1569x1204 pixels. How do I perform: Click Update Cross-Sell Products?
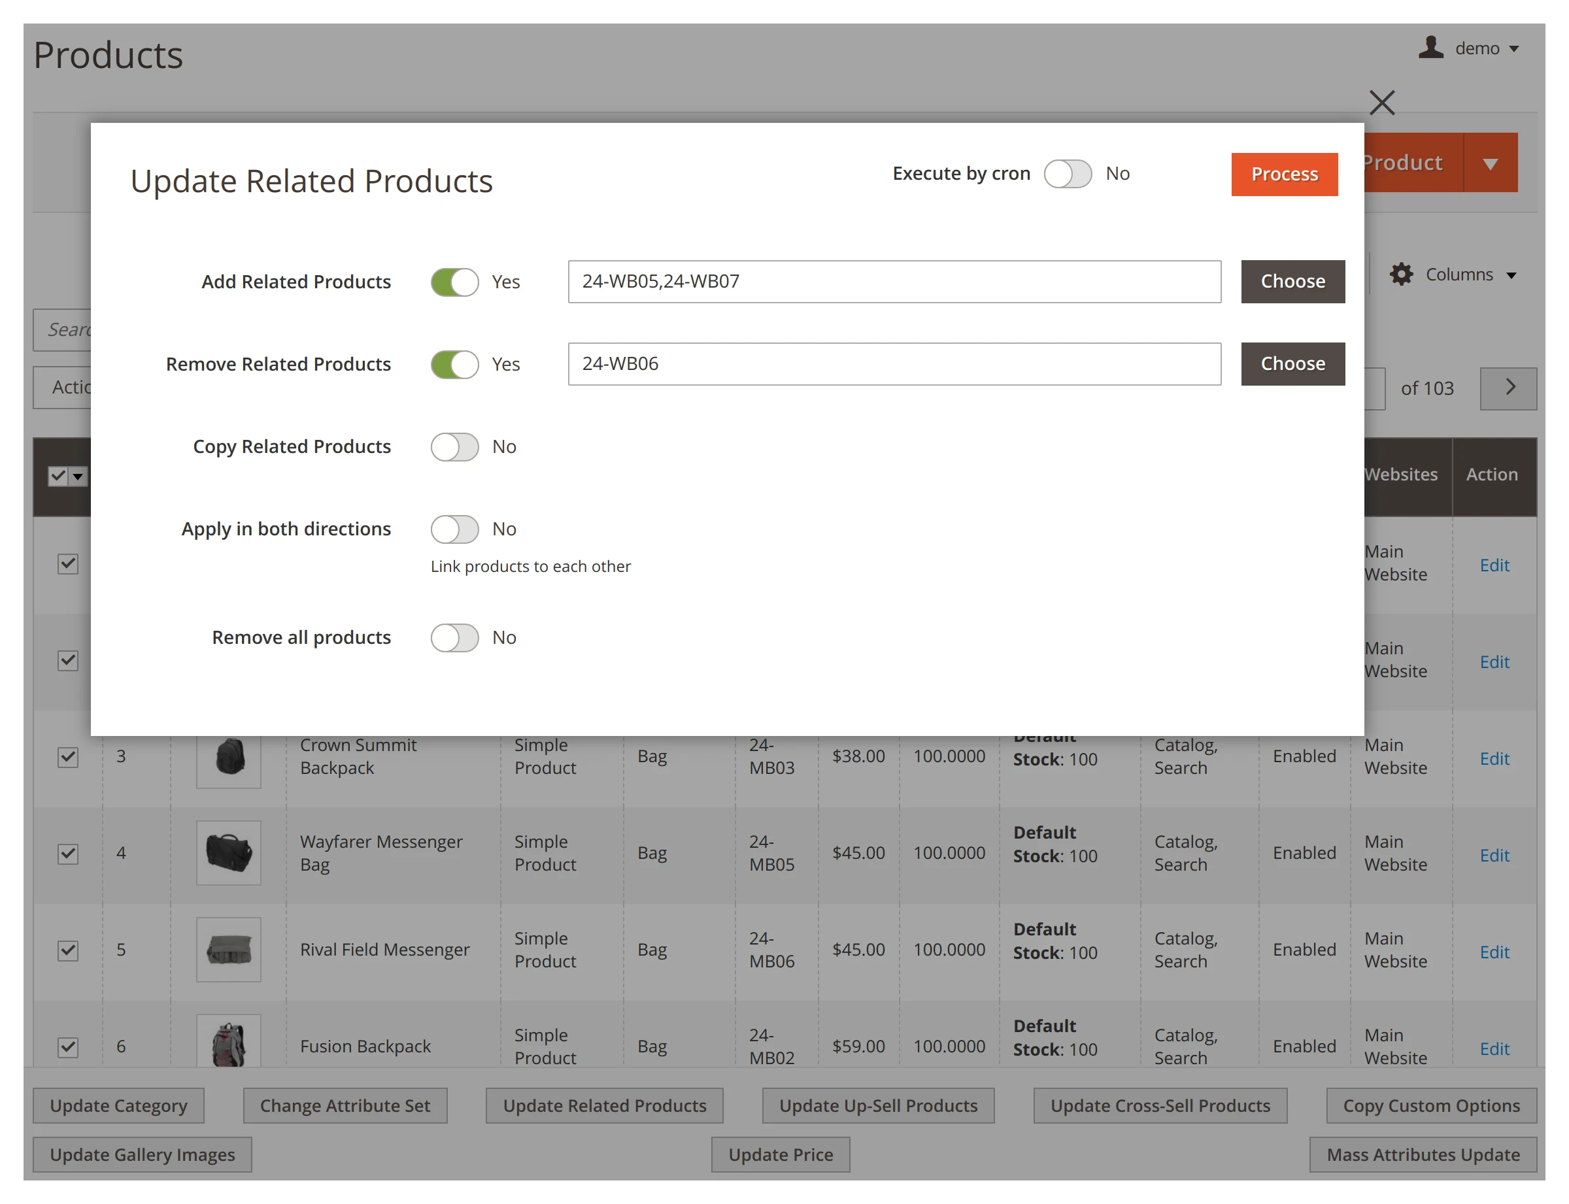coord(1160,1105)
